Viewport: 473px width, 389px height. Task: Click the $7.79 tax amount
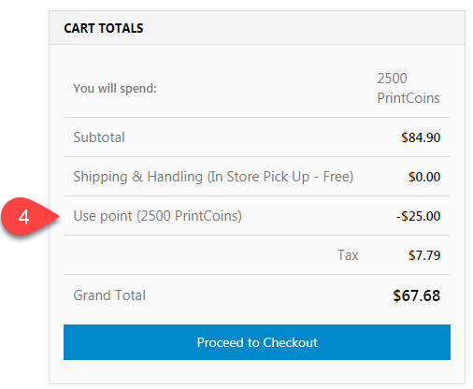point(424,255)
